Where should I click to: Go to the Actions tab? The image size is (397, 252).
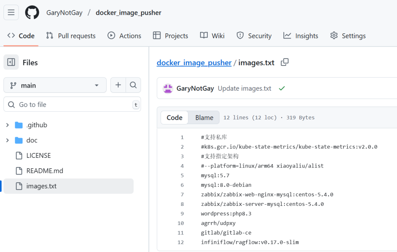coord(124,36)
